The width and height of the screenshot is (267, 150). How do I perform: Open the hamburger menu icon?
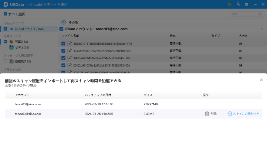click(x=247, y=5)
